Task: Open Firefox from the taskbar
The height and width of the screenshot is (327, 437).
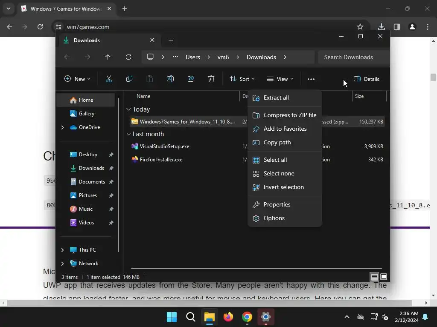Action: 228,317
